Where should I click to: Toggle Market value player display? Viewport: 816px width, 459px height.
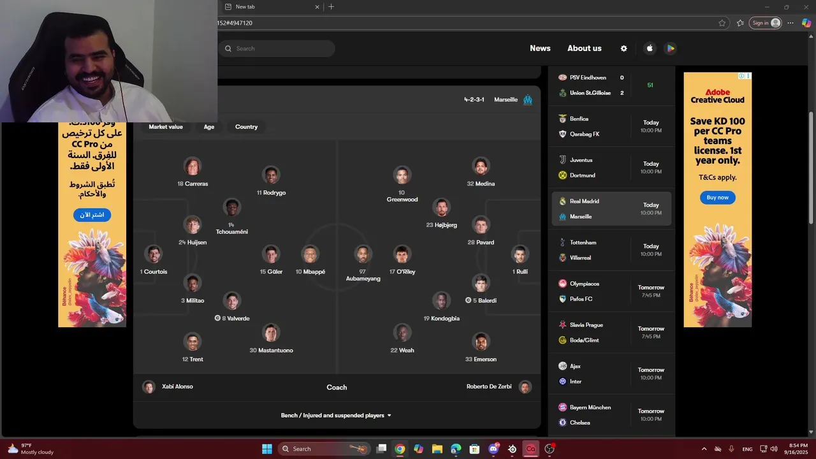166,127
